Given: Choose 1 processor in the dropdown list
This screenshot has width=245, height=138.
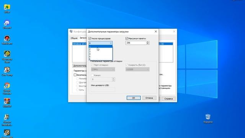Looking at the screenshot, I should coord(100,46).
